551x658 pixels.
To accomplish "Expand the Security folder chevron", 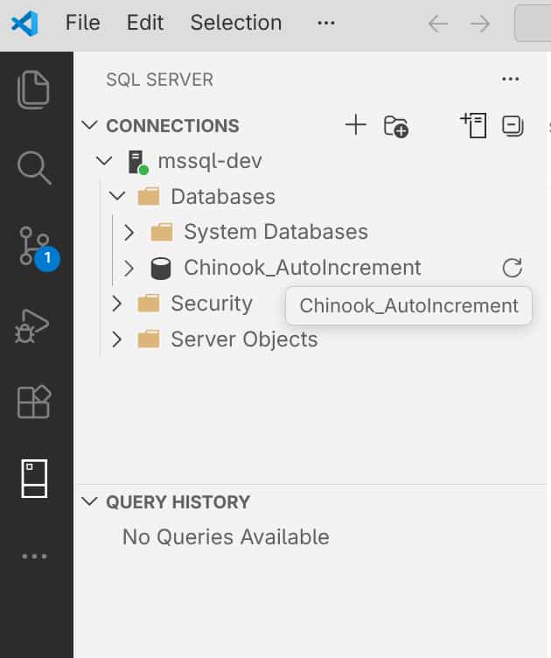I will (116, 303).
